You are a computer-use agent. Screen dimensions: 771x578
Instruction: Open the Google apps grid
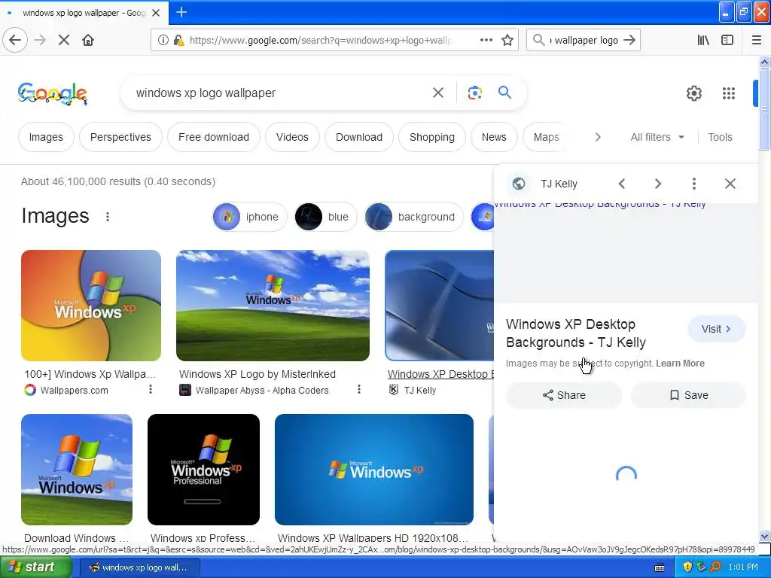(x=729, y=93)
